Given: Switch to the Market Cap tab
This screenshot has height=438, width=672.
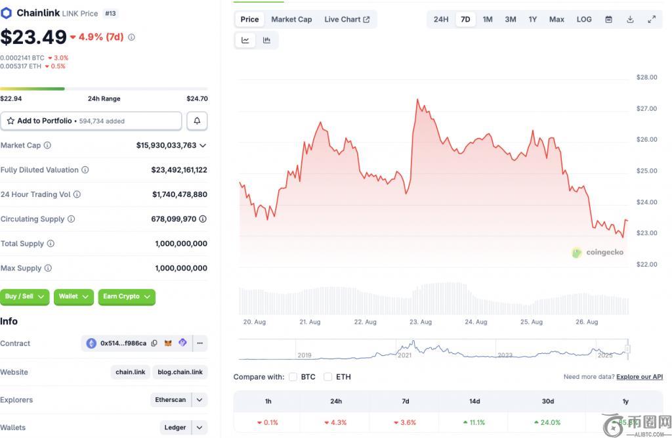Looking at the screenshot, I should point(291,20).
